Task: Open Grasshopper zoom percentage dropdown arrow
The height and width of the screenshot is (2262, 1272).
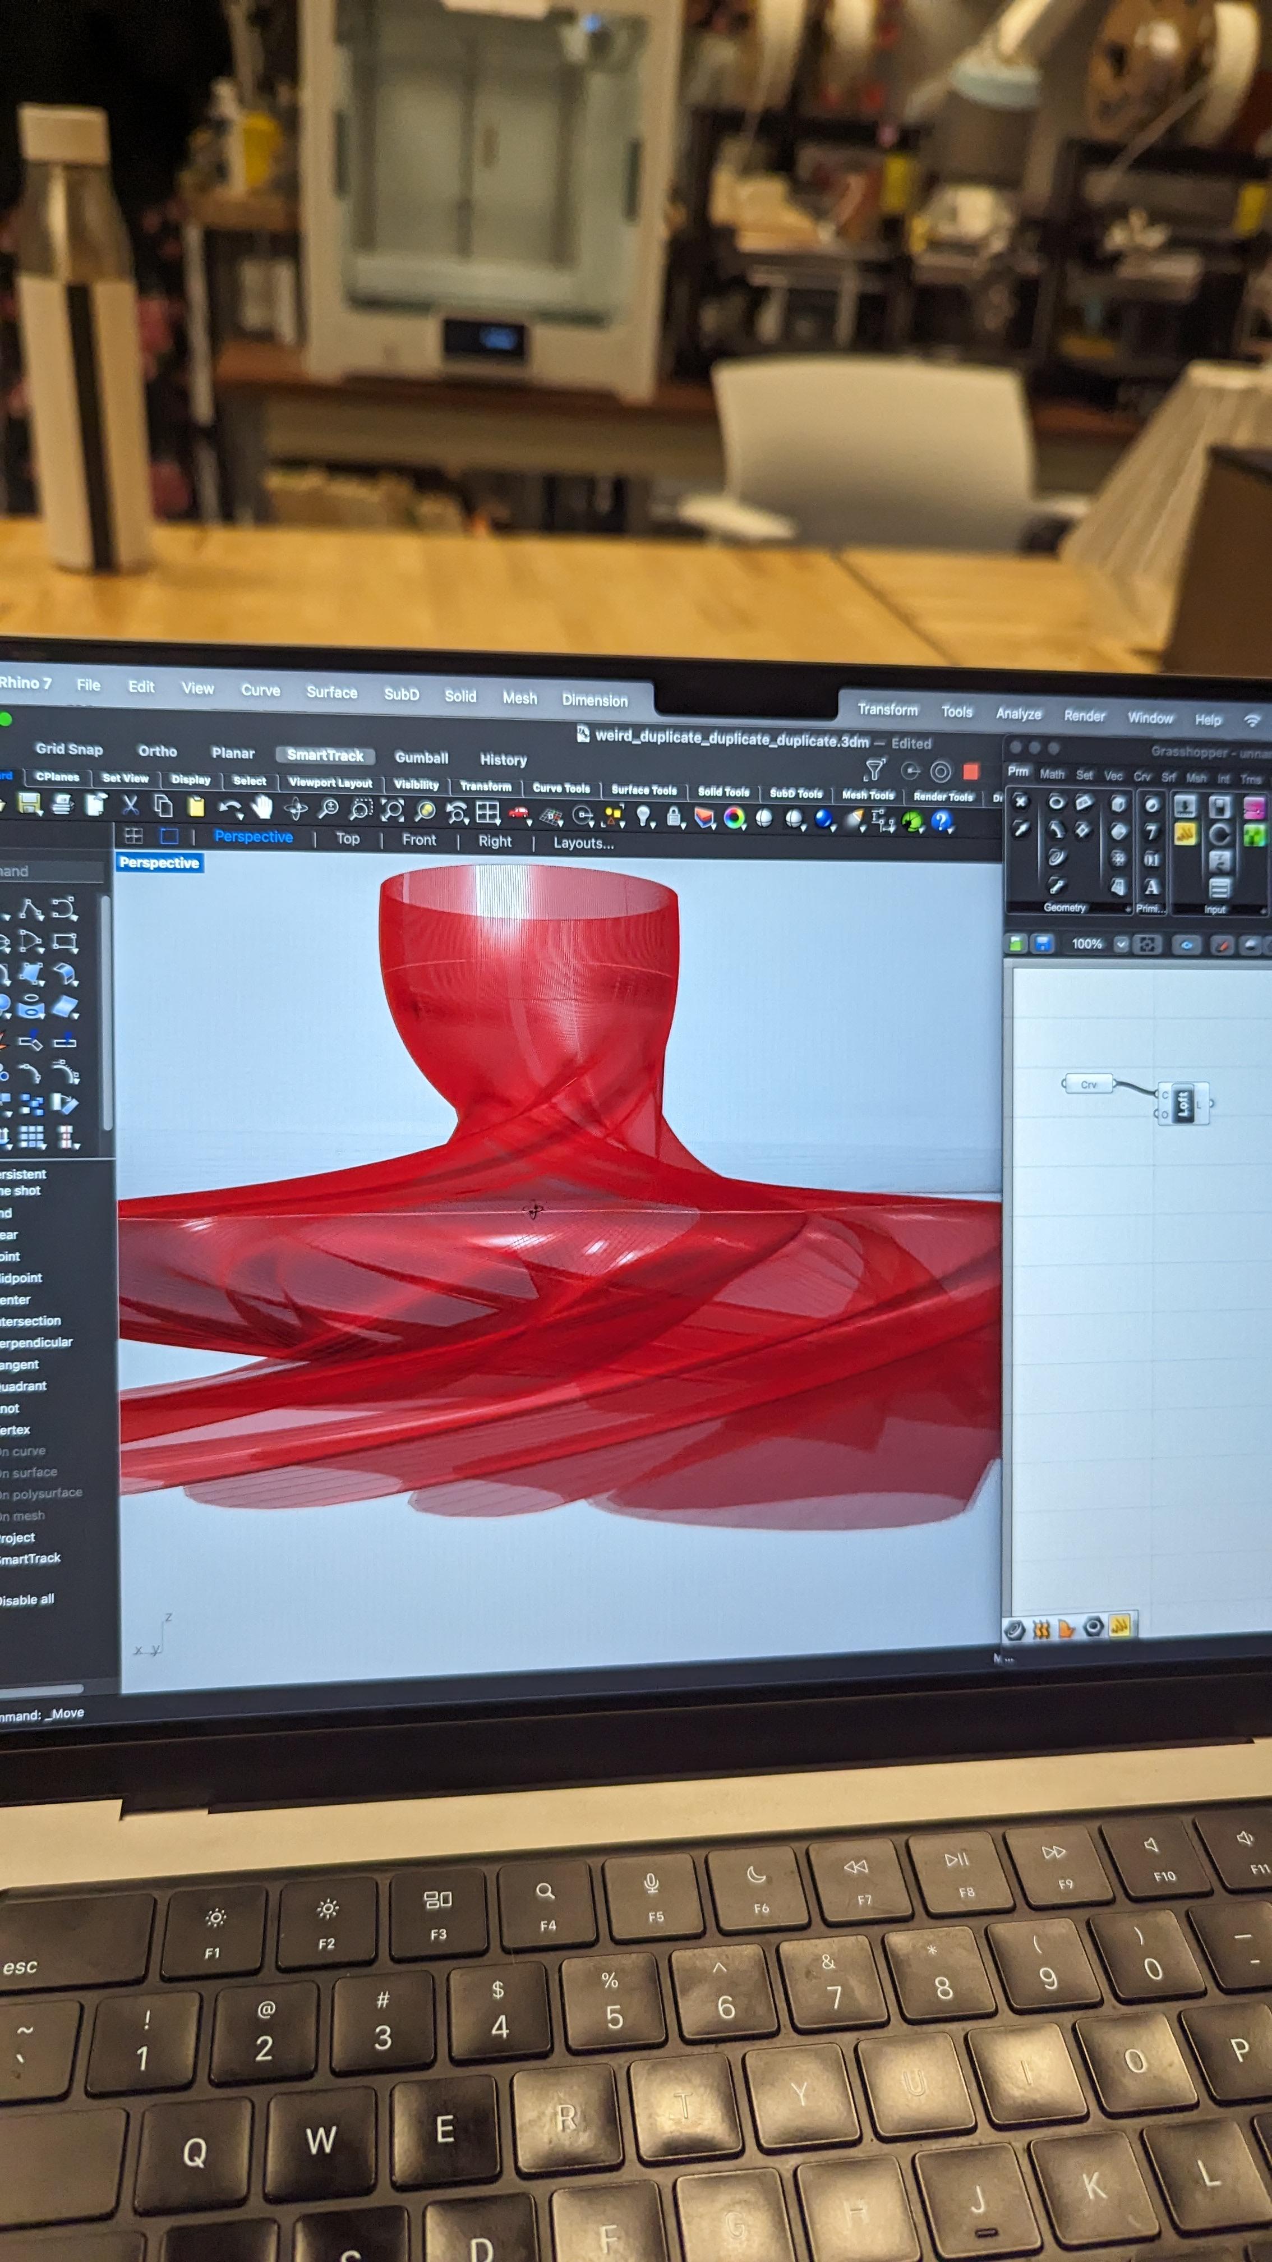Action: coord(1121,945)
